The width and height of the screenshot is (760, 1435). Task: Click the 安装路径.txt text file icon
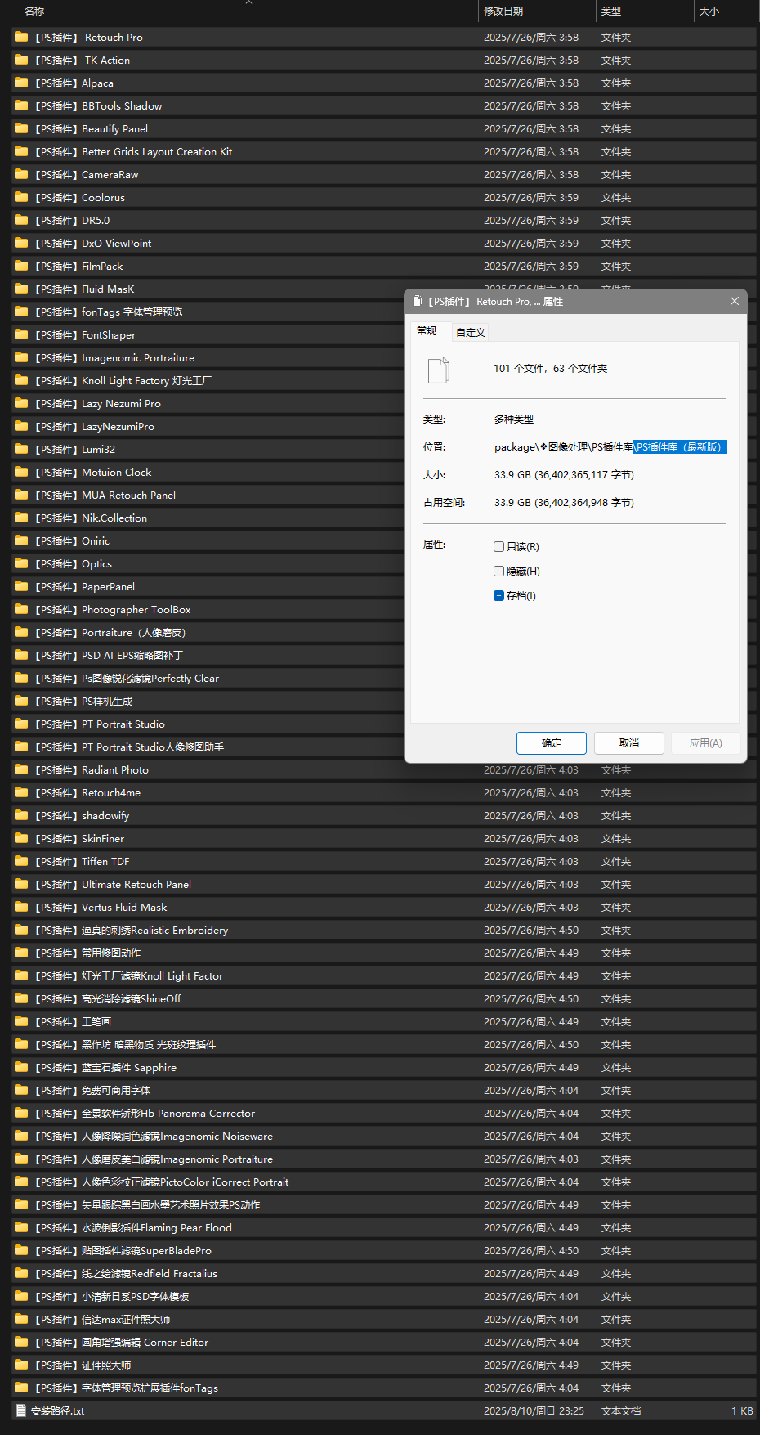coord(21,1410)
